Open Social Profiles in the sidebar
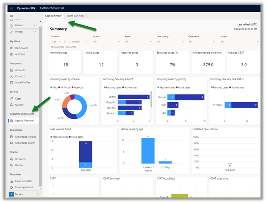The width and height of the screenshot is (266, 203). [23, 82]
